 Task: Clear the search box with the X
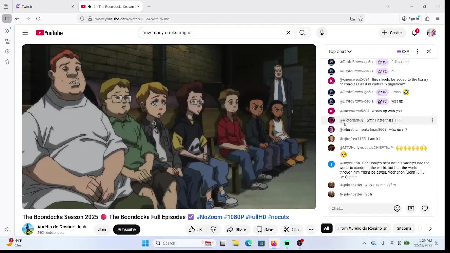tap(288, 33)
